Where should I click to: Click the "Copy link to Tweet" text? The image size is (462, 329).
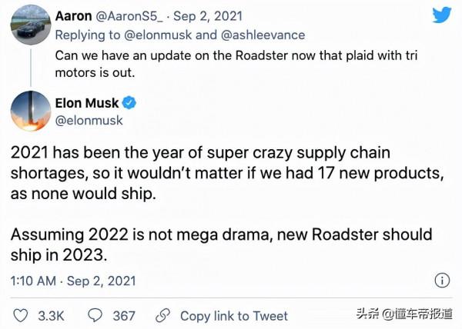(234, 316)
